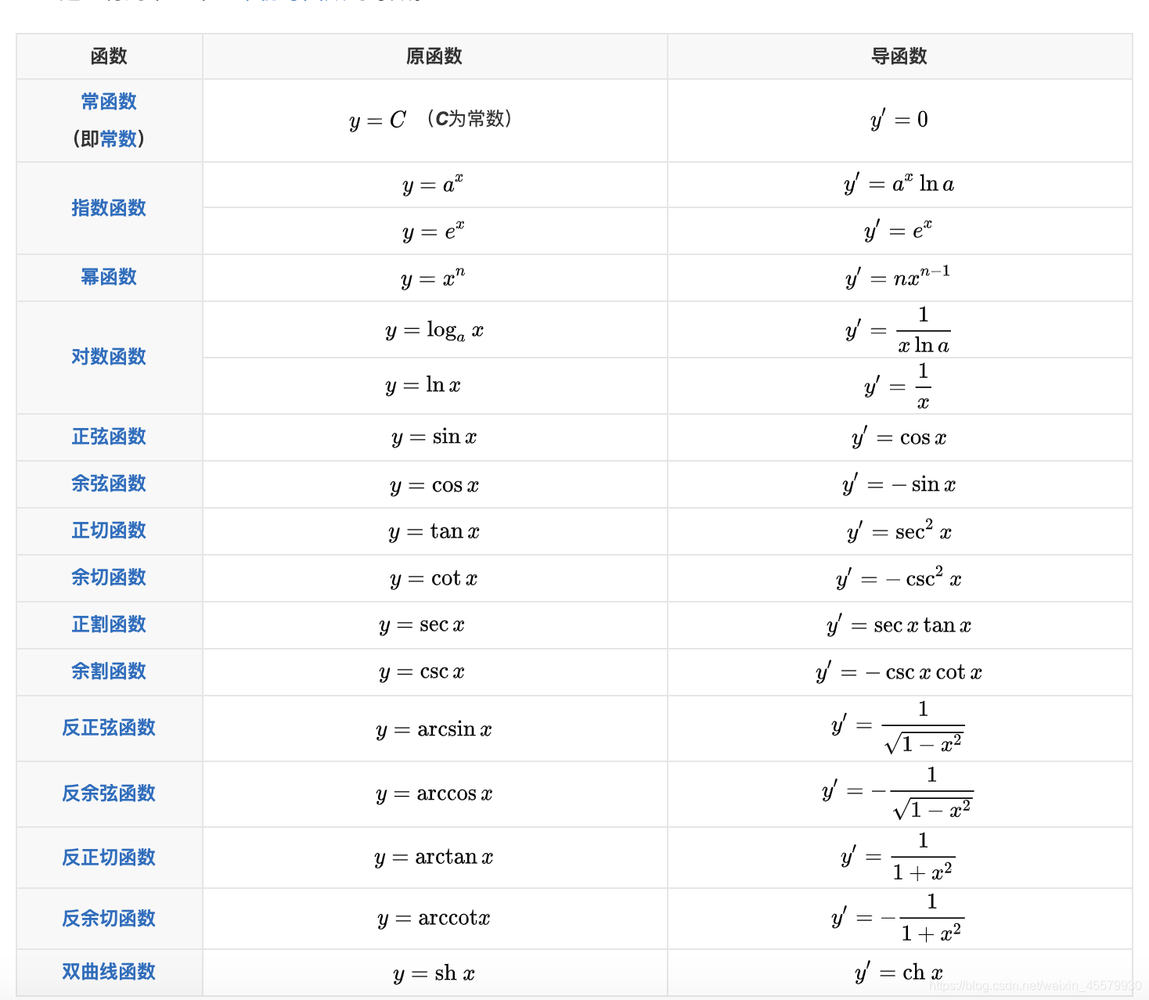Open the 对数函数 link
The image size is (1149, 1000).
click(109, 357)
